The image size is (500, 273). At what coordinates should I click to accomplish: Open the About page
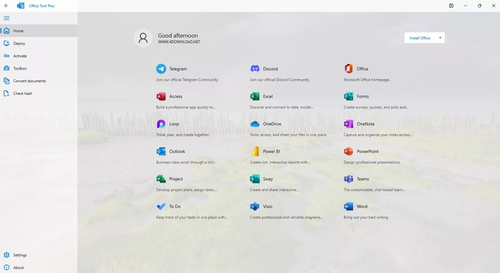tap(39, 267)
